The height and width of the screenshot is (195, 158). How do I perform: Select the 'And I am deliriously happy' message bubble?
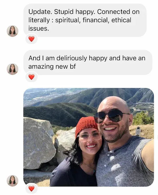88,62
